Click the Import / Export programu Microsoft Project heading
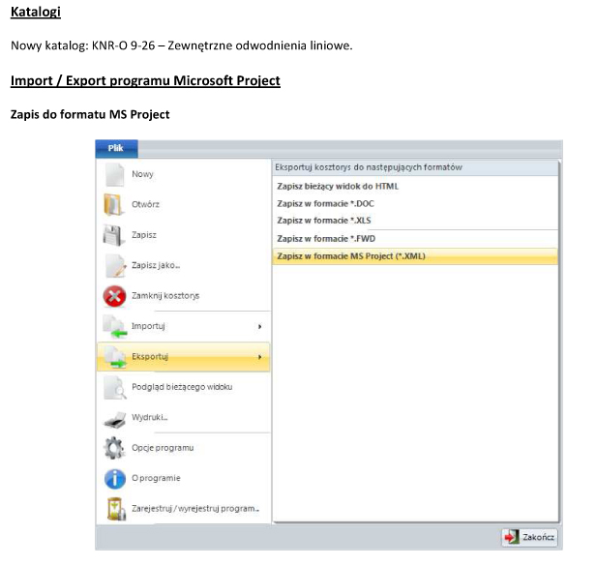 pyautogui.click(x=145, y=80)
